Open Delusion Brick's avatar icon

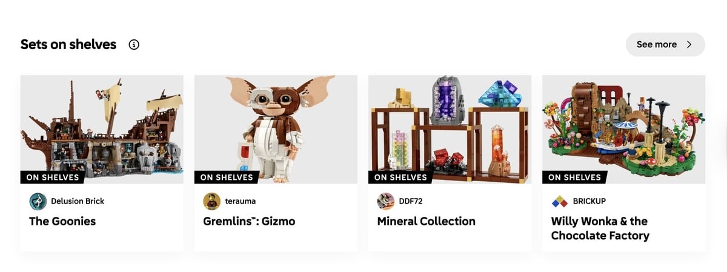pos(38,201)
